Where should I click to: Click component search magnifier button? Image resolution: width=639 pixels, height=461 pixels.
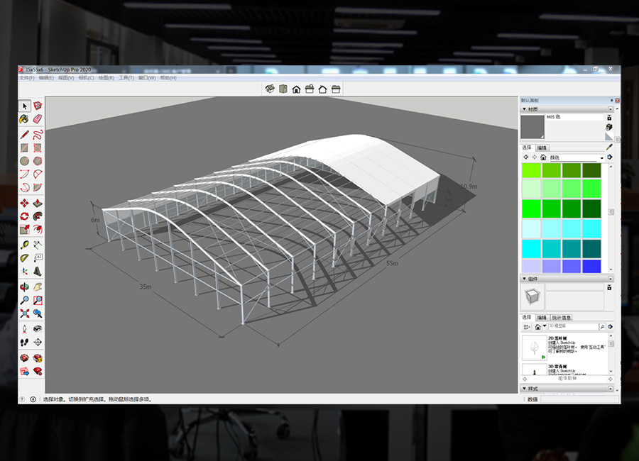pos(602,327)
